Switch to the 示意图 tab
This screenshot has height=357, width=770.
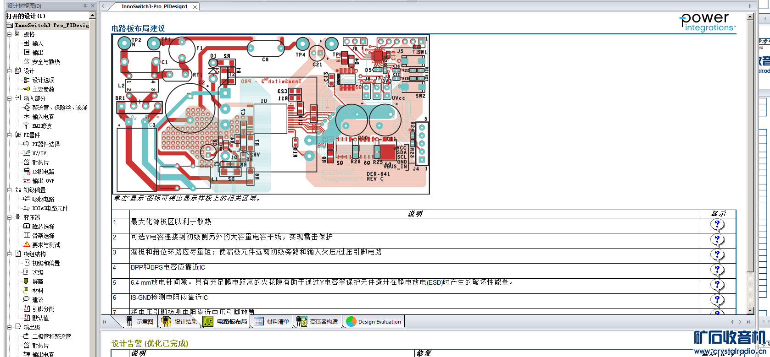pyautogui.click(x=140, y=322)
